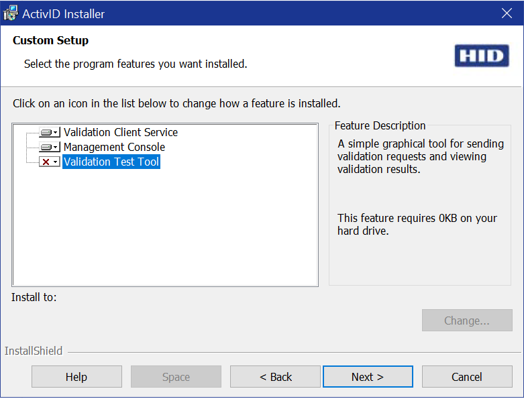
Task: Select the Validation Client Service feature
Action: pyautogui.click(x=121, y=132)
